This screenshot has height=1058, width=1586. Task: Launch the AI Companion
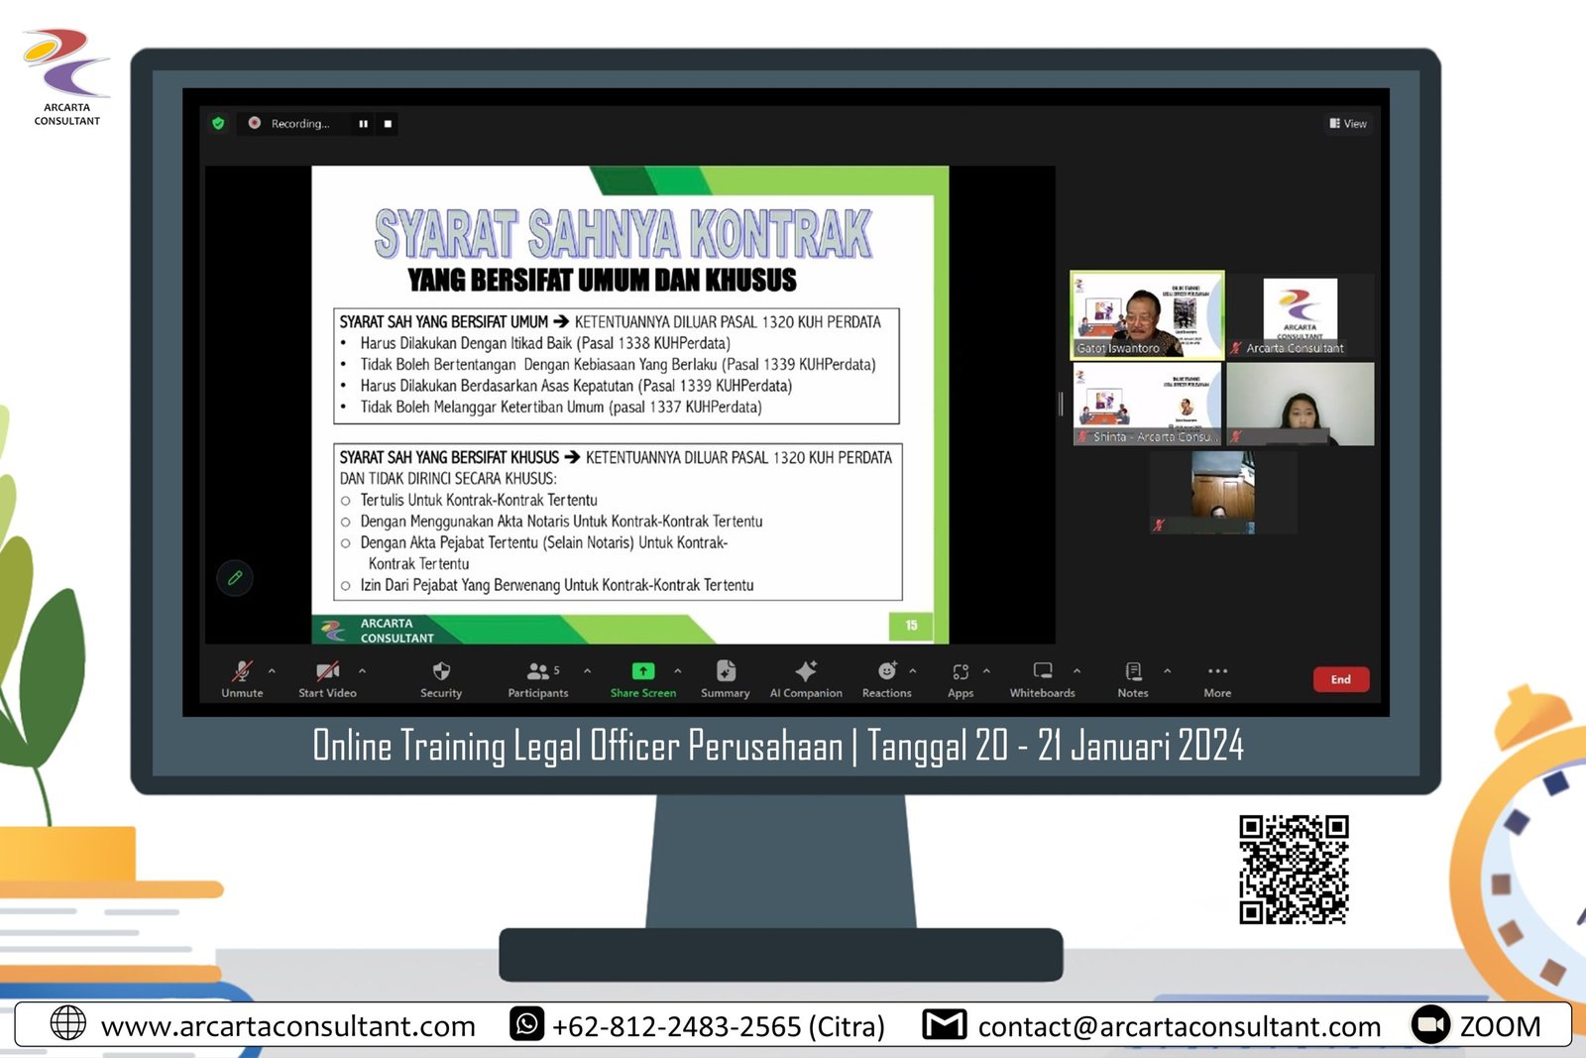806,672
